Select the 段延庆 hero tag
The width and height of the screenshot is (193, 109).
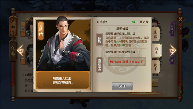[x=172, y=29]
